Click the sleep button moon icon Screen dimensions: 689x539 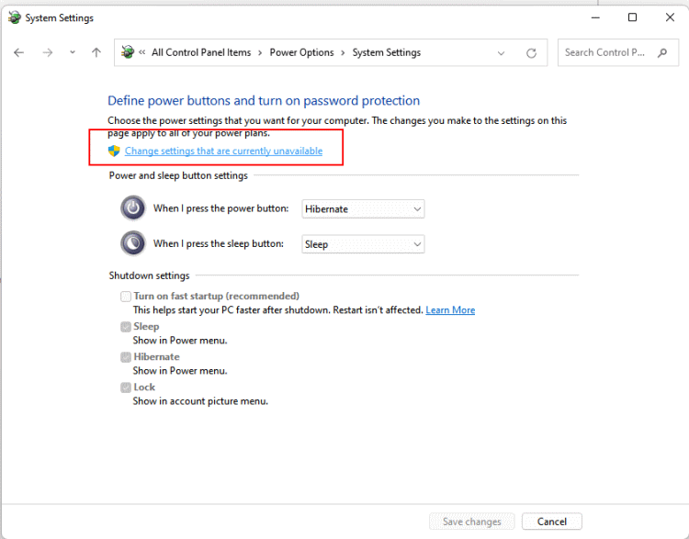[133, 243]
